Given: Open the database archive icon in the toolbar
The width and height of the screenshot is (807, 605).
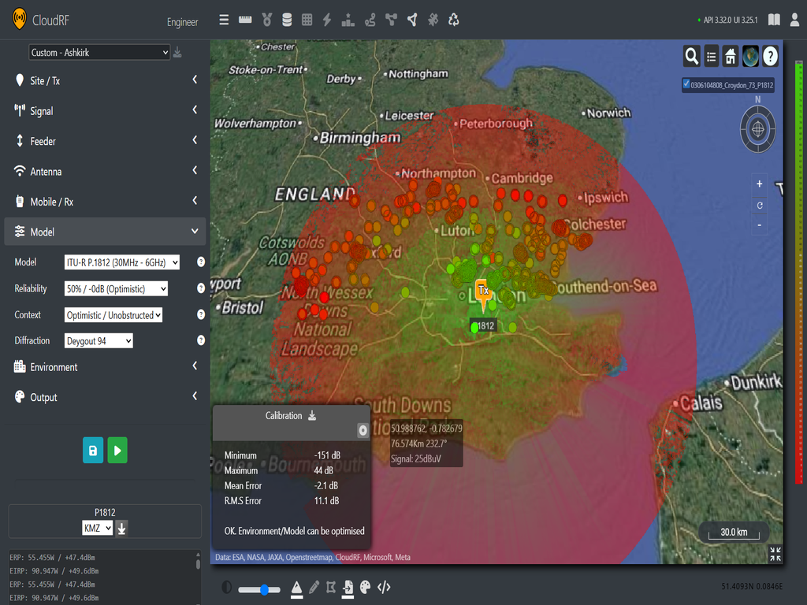Looking at the screenshot, I should [286, 19].
